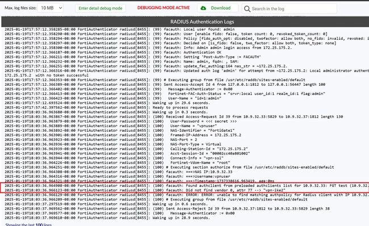Open the Max. log files size dropdown
Screen dimensions: 369x226
point(51,8)
